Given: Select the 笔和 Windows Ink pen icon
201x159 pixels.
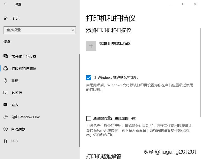Looking at the screenshot, I should click(6, 117).
